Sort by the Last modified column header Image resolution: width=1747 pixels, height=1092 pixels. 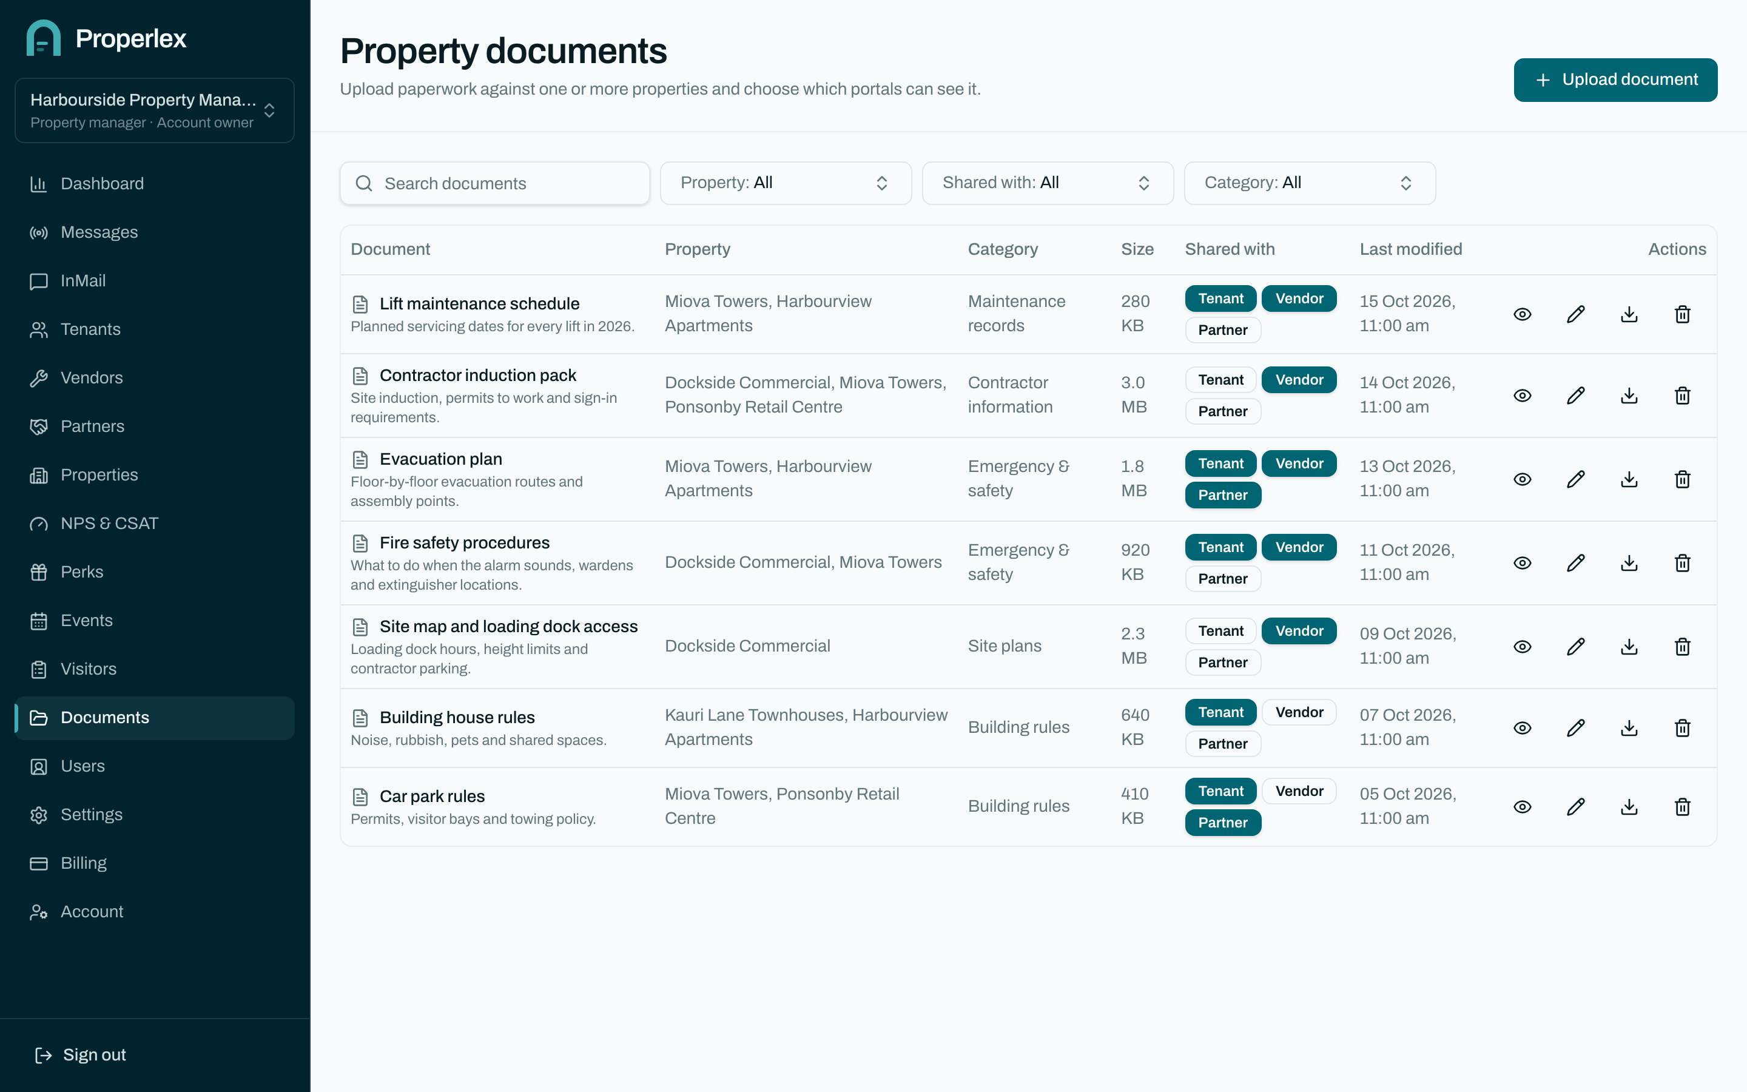[x=1410, y=249]
